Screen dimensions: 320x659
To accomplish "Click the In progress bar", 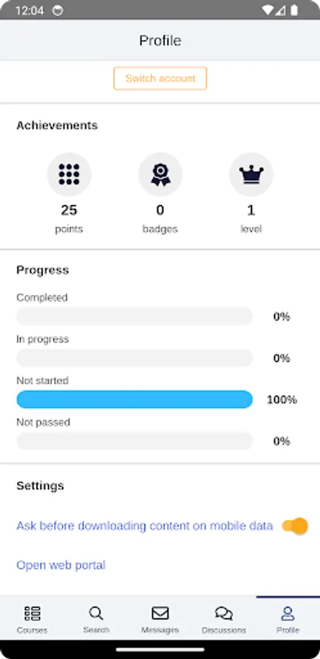I will click(134, 358).
